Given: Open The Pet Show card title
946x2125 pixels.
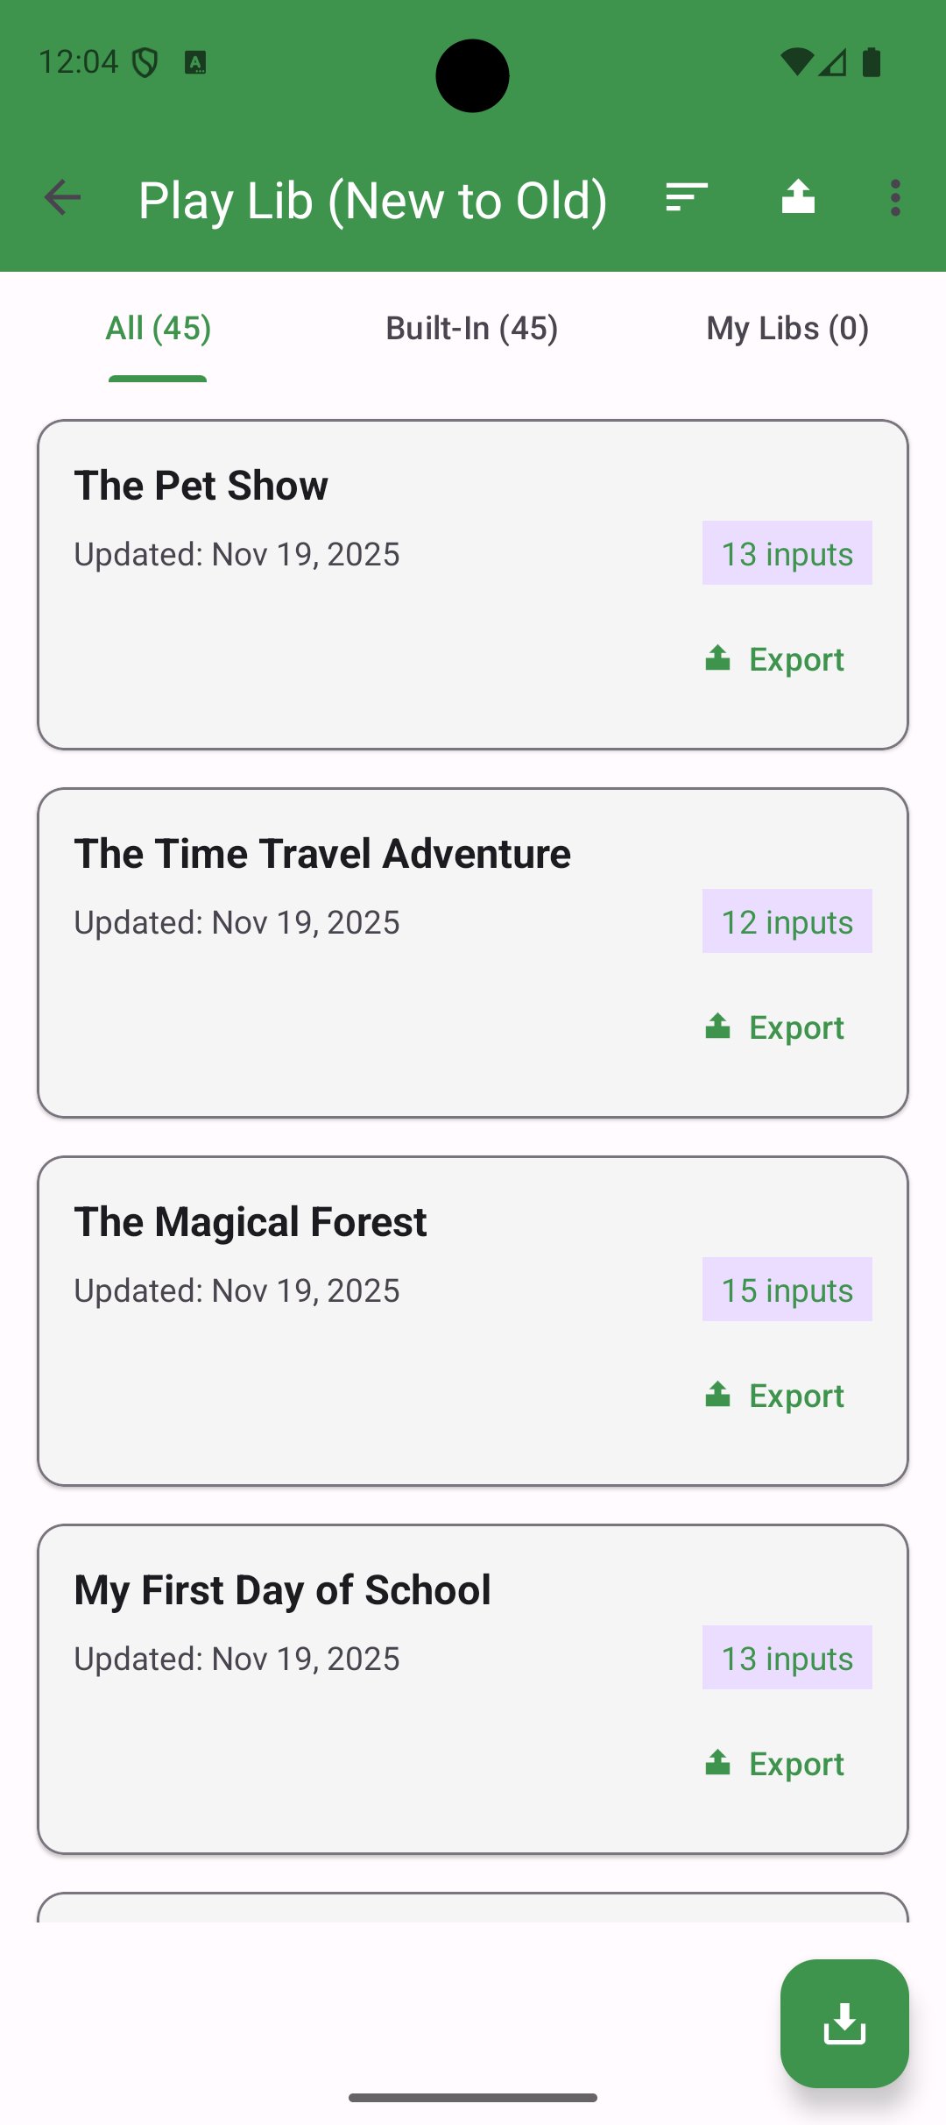Looking at the screenshot, I should (x=201, y=486).
